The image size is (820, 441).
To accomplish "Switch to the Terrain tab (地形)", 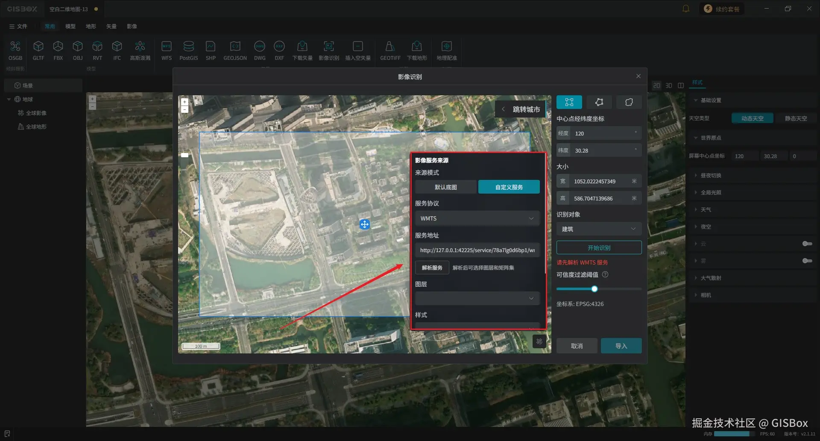I will click(x=91, y=26).
